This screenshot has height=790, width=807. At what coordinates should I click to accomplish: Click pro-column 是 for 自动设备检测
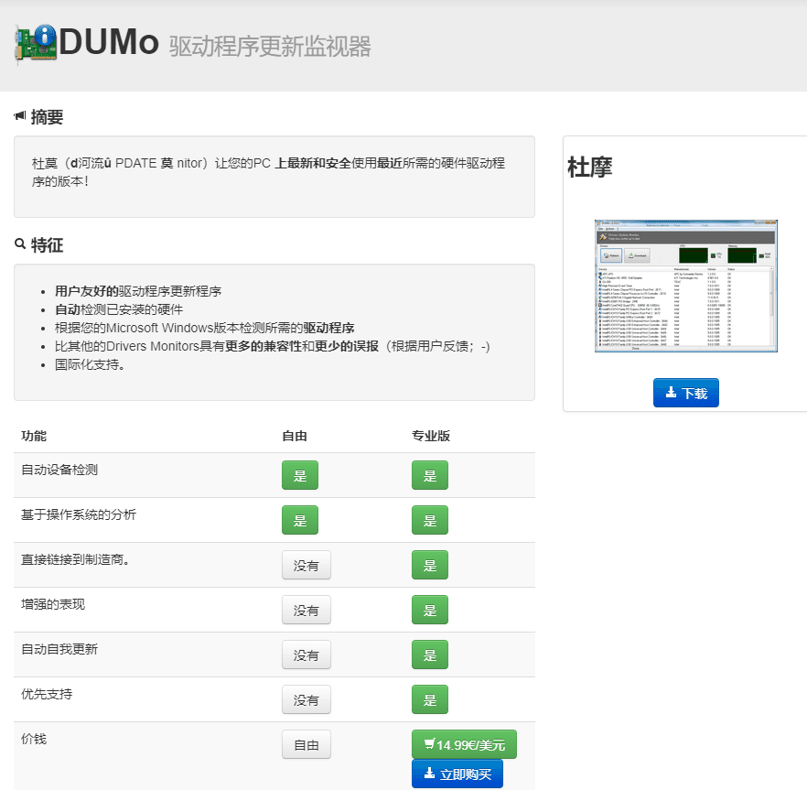[x=430, y=475]
